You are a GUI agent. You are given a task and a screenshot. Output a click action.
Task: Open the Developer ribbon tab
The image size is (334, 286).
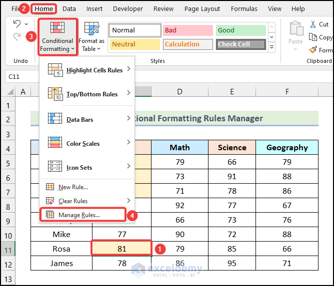click(128, 8)
